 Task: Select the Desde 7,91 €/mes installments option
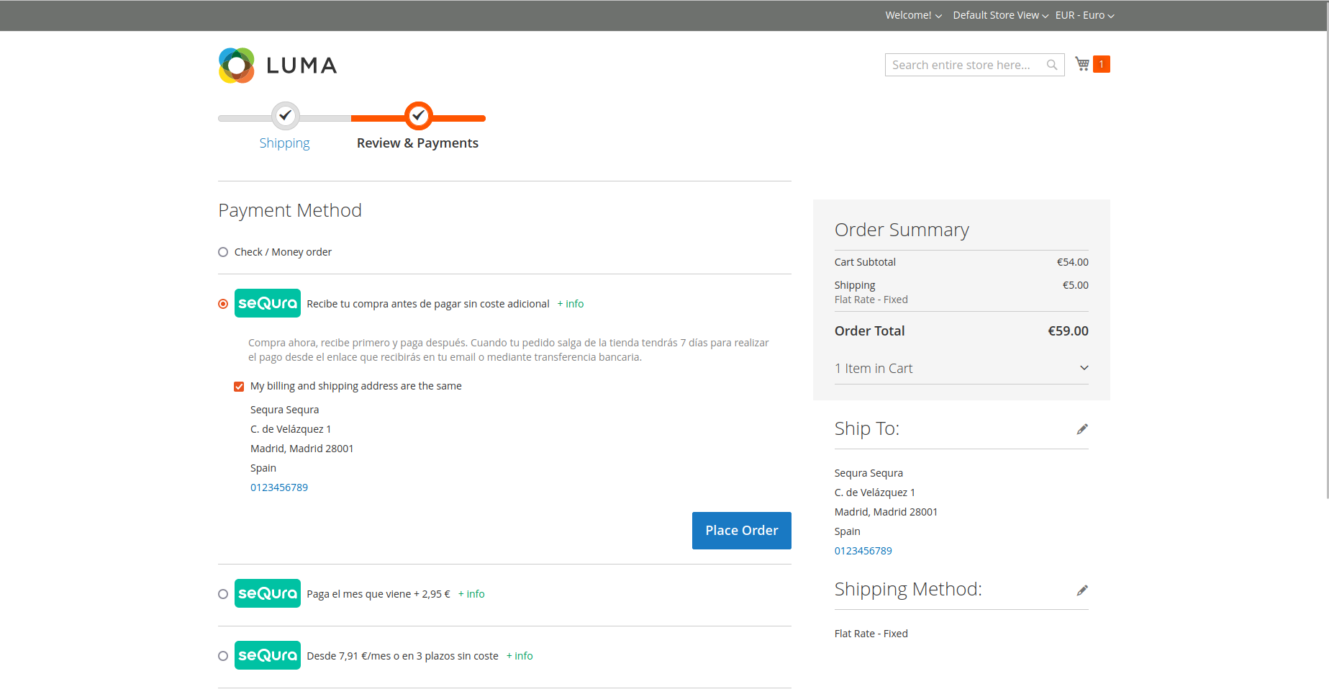(x=223, y=656)
